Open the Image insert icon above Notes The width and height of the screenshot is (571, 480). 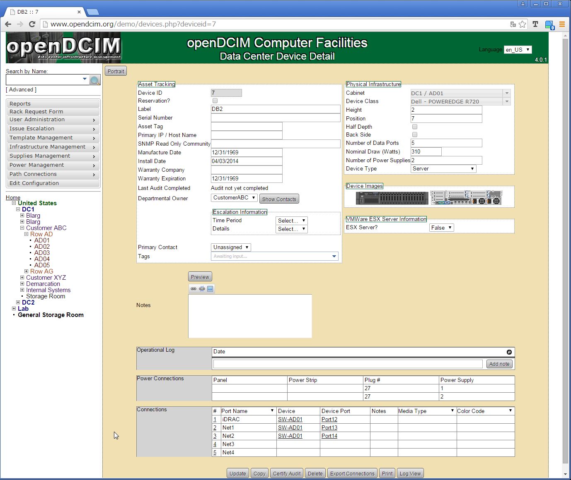210,289
